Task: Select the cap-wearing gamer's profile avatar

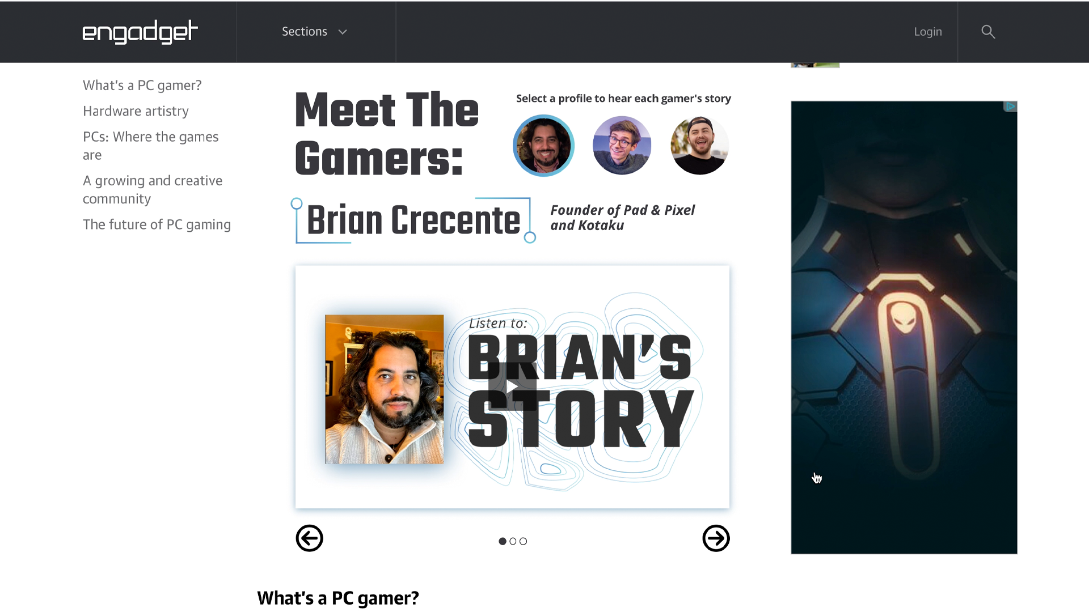Action: coord(699,146)
